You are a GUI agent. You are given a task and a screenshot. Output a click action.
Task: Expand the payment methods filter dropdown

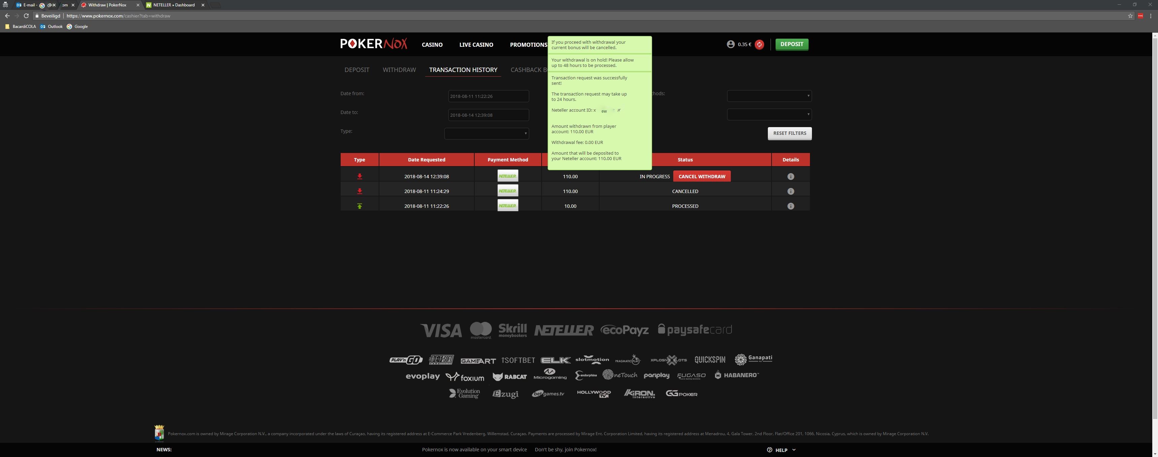769,96
